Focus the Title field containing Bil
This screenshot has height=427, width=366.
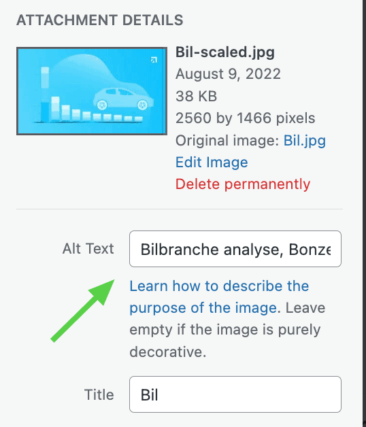[235, 394]
